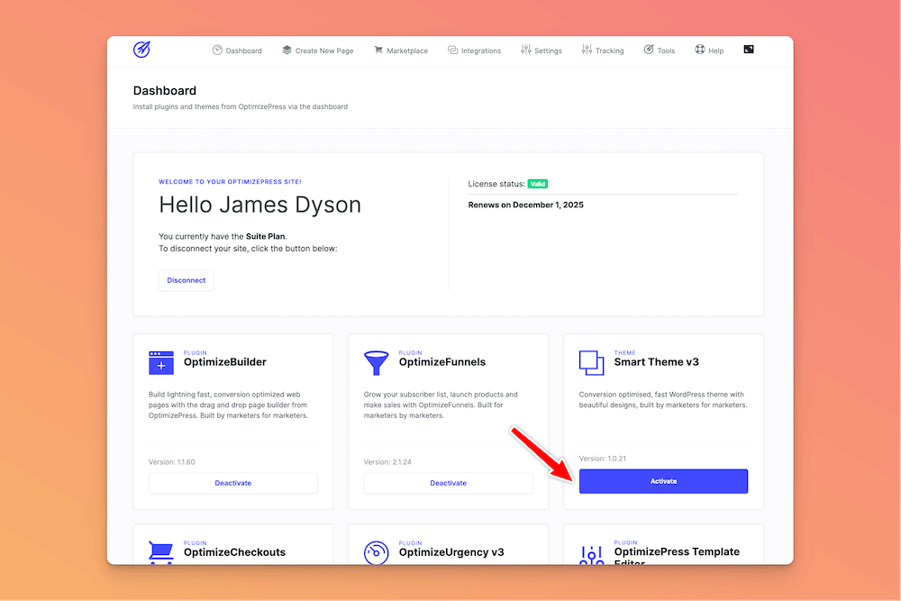Screen dimensions: 901x601
Task: Click the OptimizePress Template Editor sliders icon
Action: pyautogui.click(x=591, y=554)
